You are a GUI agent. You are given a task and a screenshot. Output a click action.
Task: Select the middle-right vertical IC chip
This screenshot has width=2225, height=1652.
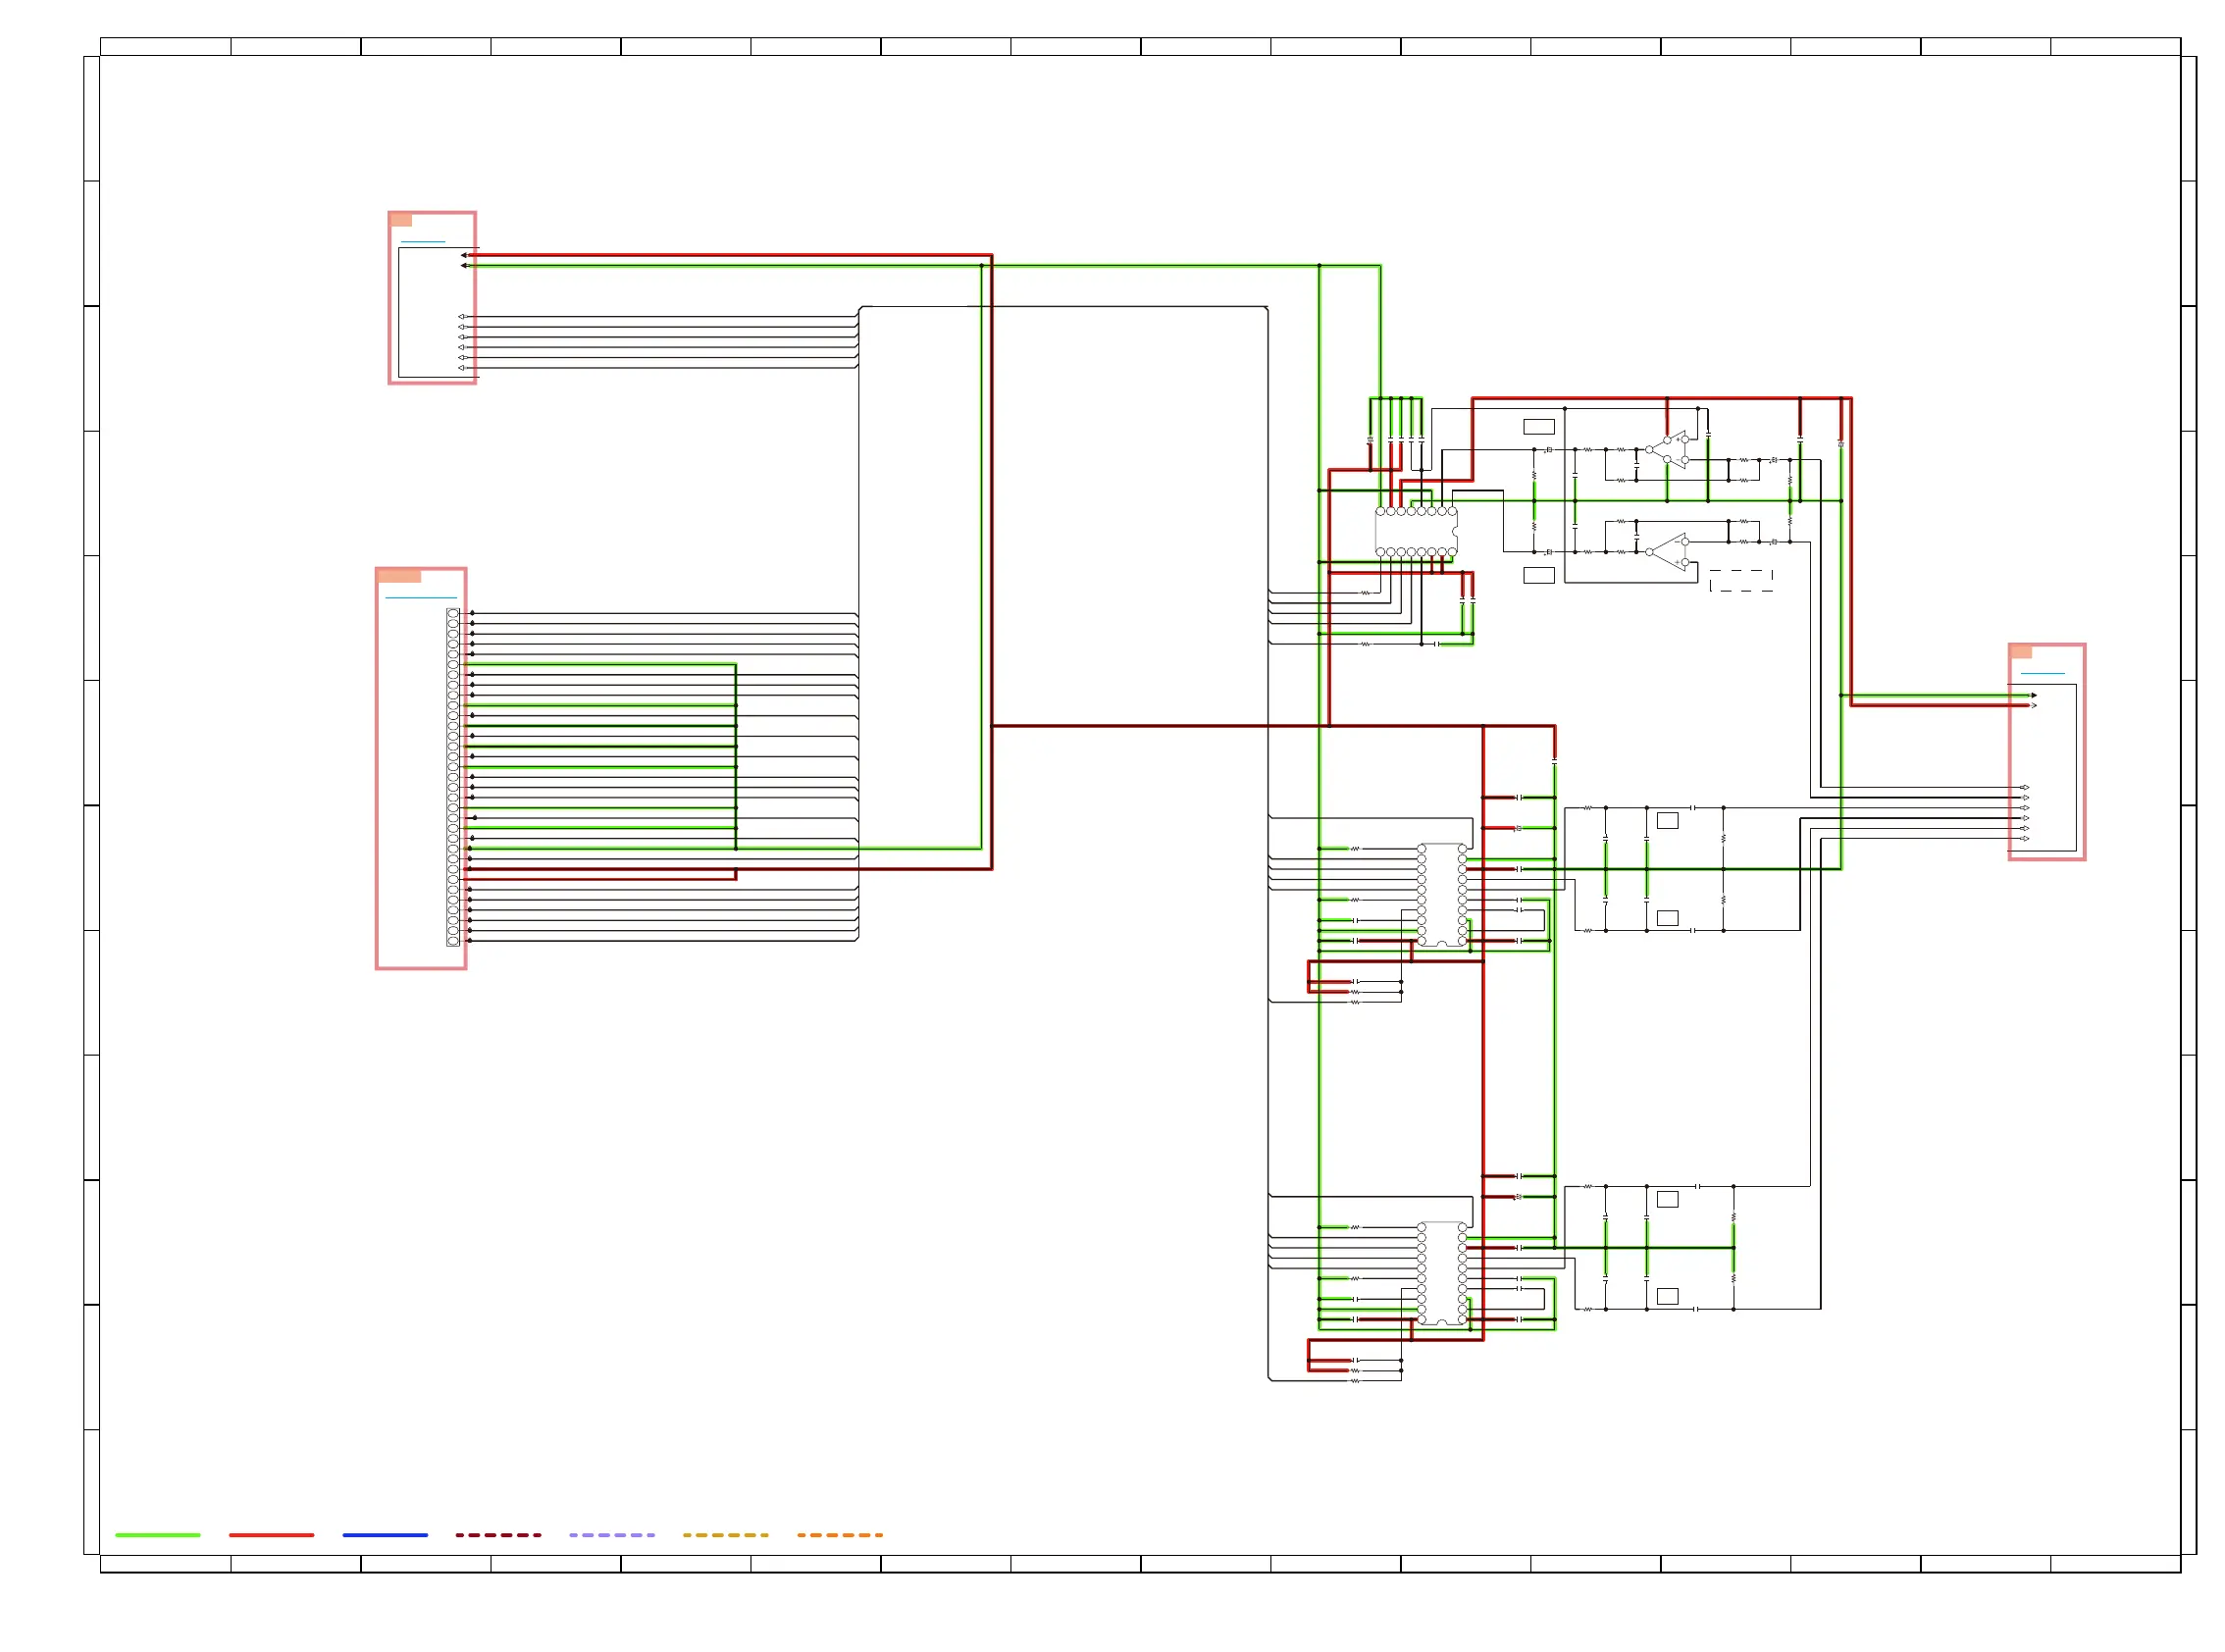(x=1441, y=895)
